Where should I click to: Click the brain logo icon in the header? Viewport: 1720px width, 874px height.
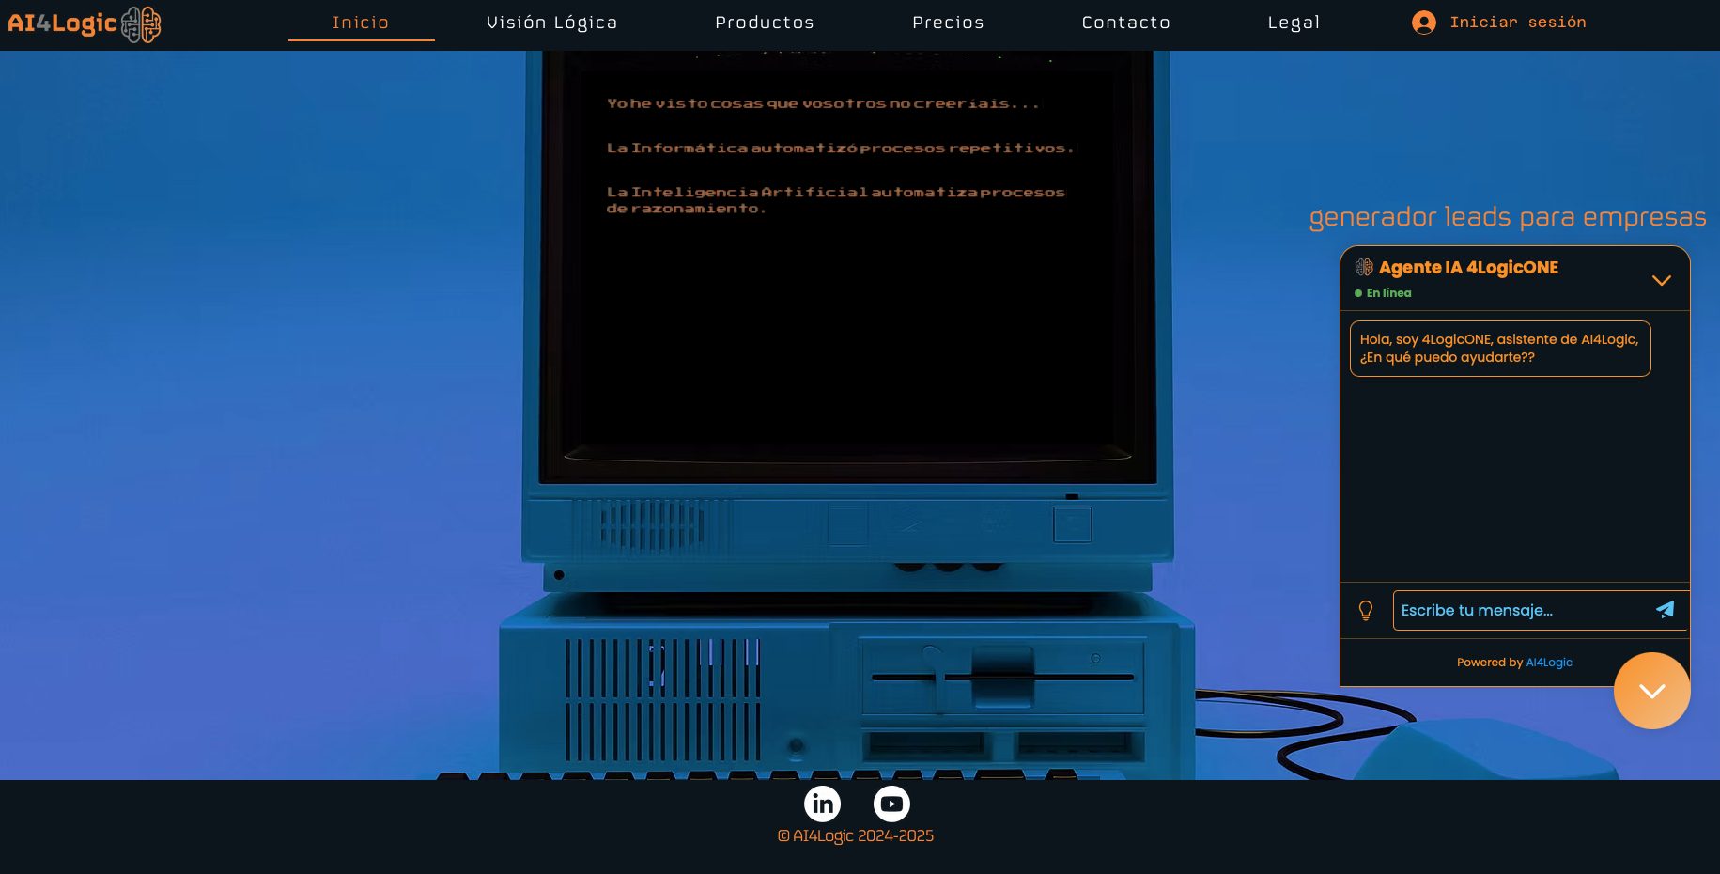(x=141, y=24)
